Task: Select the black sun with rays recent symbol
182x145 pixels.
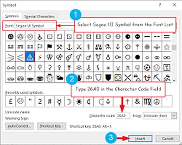Action: click(x=79, y=101)
